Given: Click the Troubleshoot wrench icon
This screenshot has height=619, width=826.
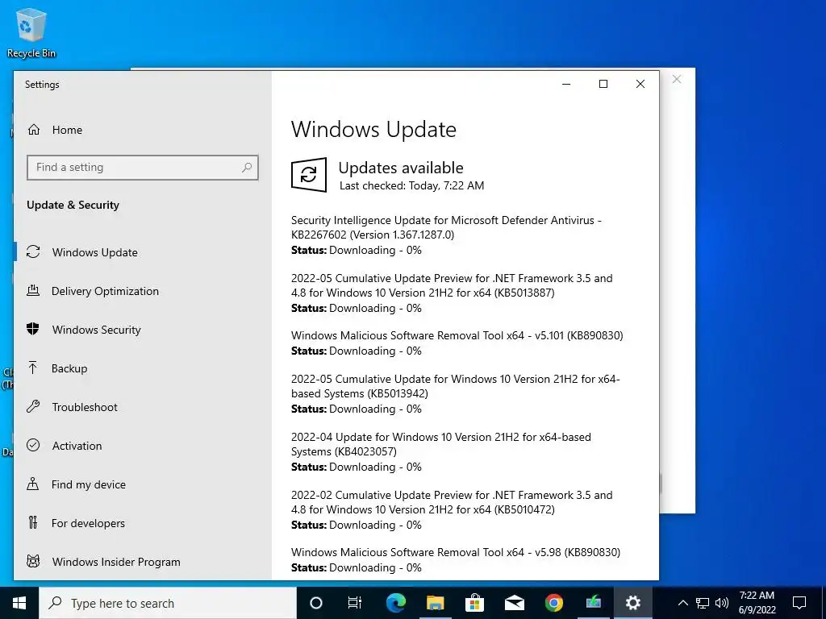Looking at the screenshot, I should coord(33,406).
